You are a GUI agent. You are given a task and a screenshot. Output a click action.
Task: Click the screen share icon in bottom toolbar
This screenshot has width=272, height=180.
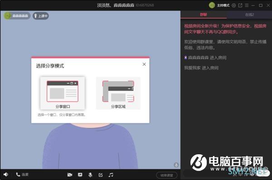[x=80, y=175]
